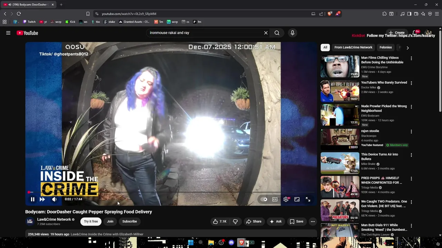Click the Join membership button

[110, 221]
